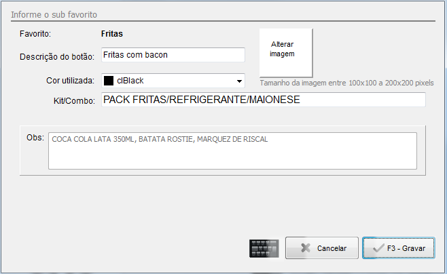Click into the Kit/Combo text field

pos(263,100)
